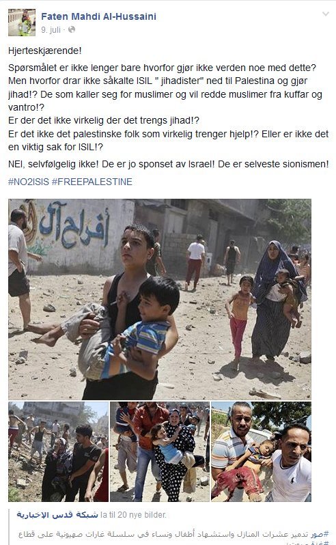The width and height of the screenshot is (336, 545).
Task: Open middle thumbnail of woman in polka-dot dress
Action: click(160, 451)
